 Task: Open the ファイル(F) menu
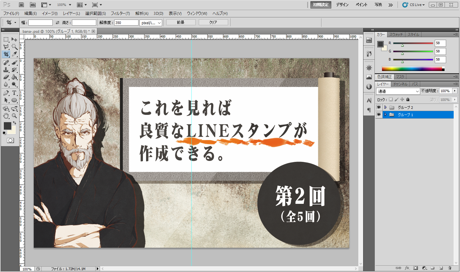(x=11, y=13)
